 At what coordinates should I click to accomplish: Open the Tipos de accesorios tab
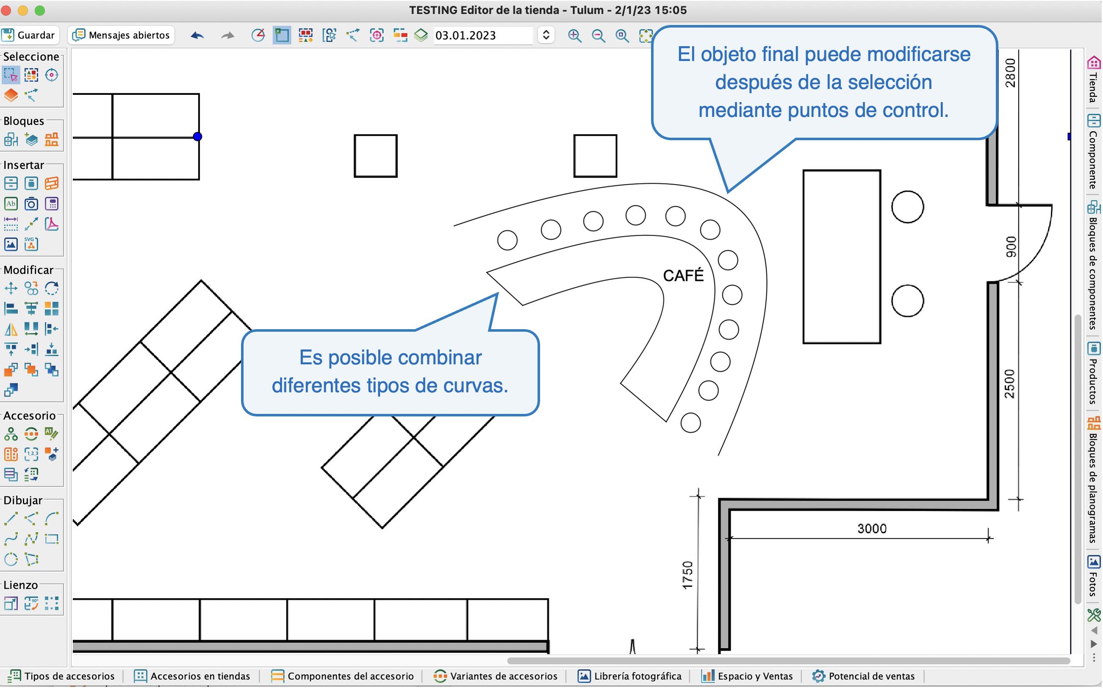click(62, 676)
